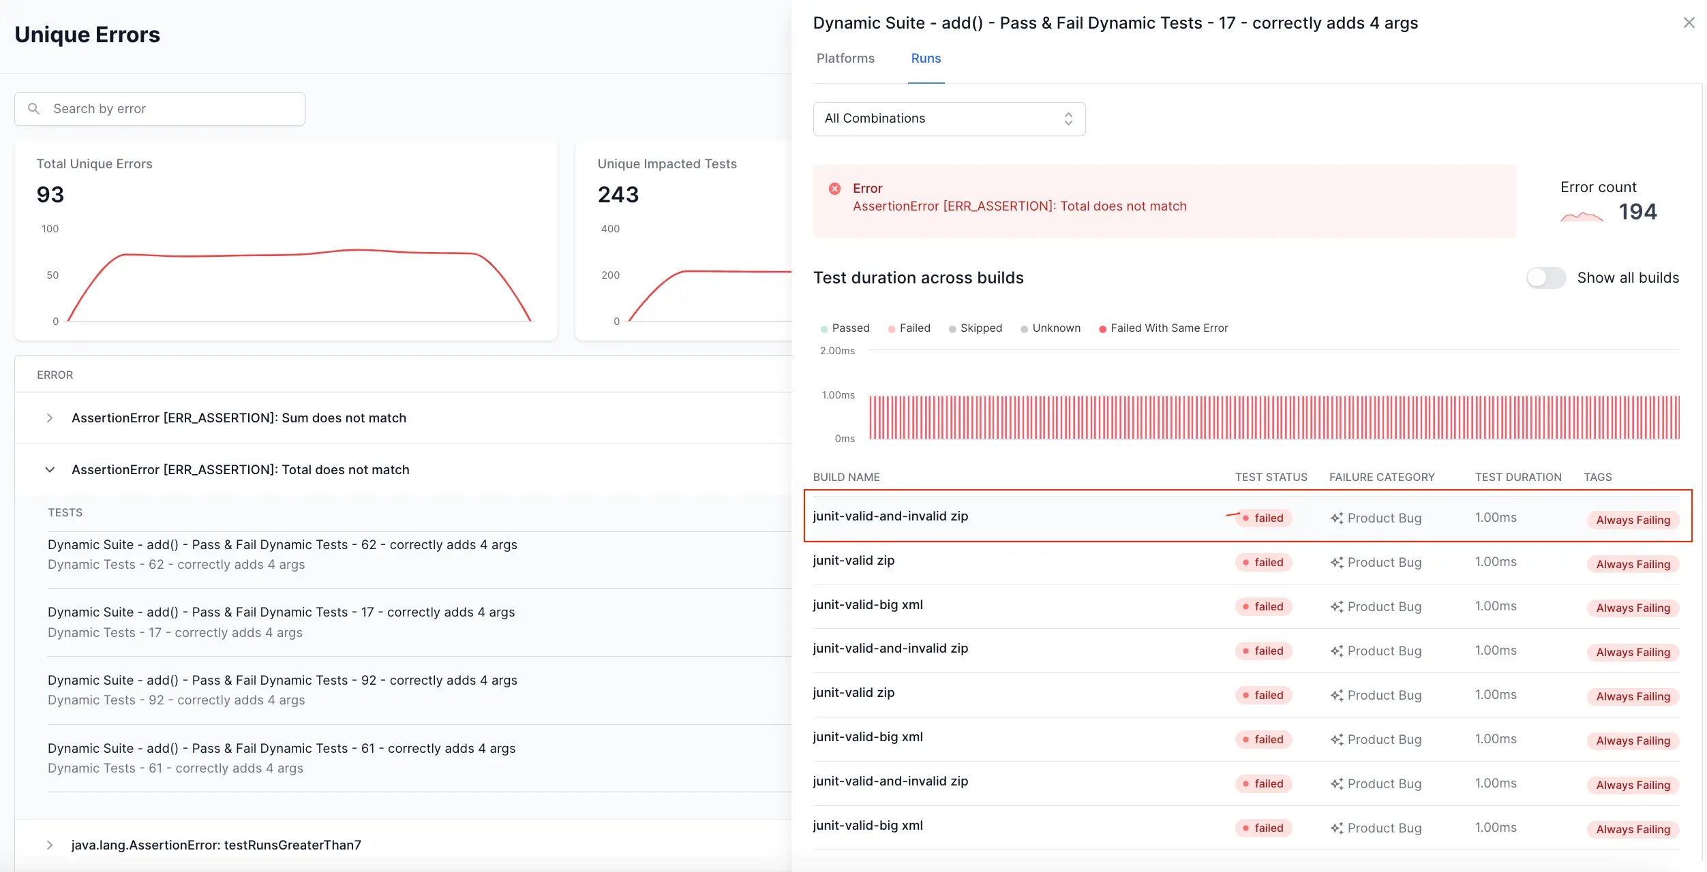
Task: Click the search magnifier icon
Action: point(33,109)
